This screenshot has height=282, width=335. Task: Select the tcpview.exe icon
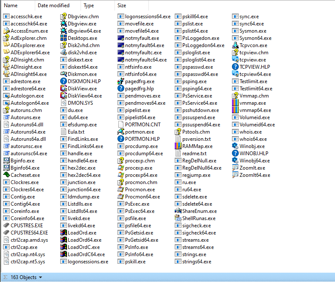tap(235, 60)
